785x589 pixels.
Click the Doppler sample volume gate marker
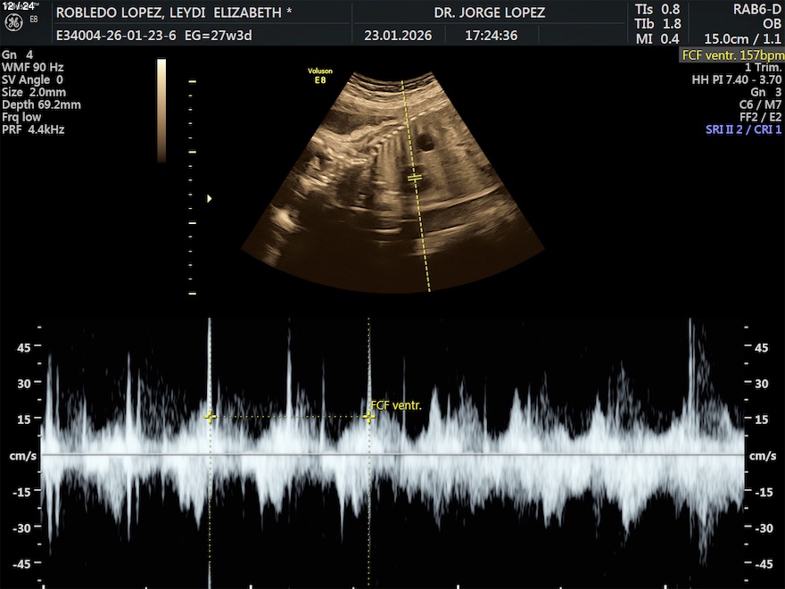click(x=415, y=178)
